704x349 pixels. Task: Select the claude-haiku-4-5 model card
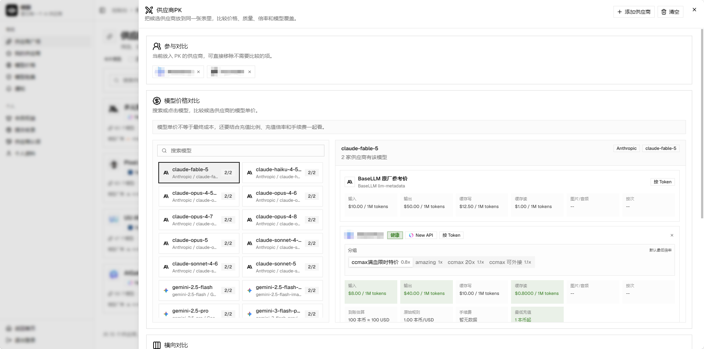pyautogui.click(x=282, y=173)
